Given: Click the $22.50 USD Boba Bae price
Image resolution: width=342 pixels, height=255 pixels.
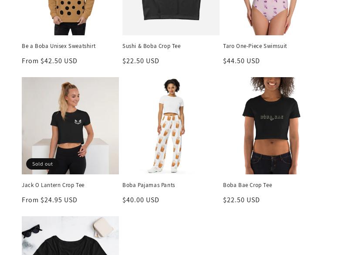Looking at the screenshot, I should coord(241,200).
